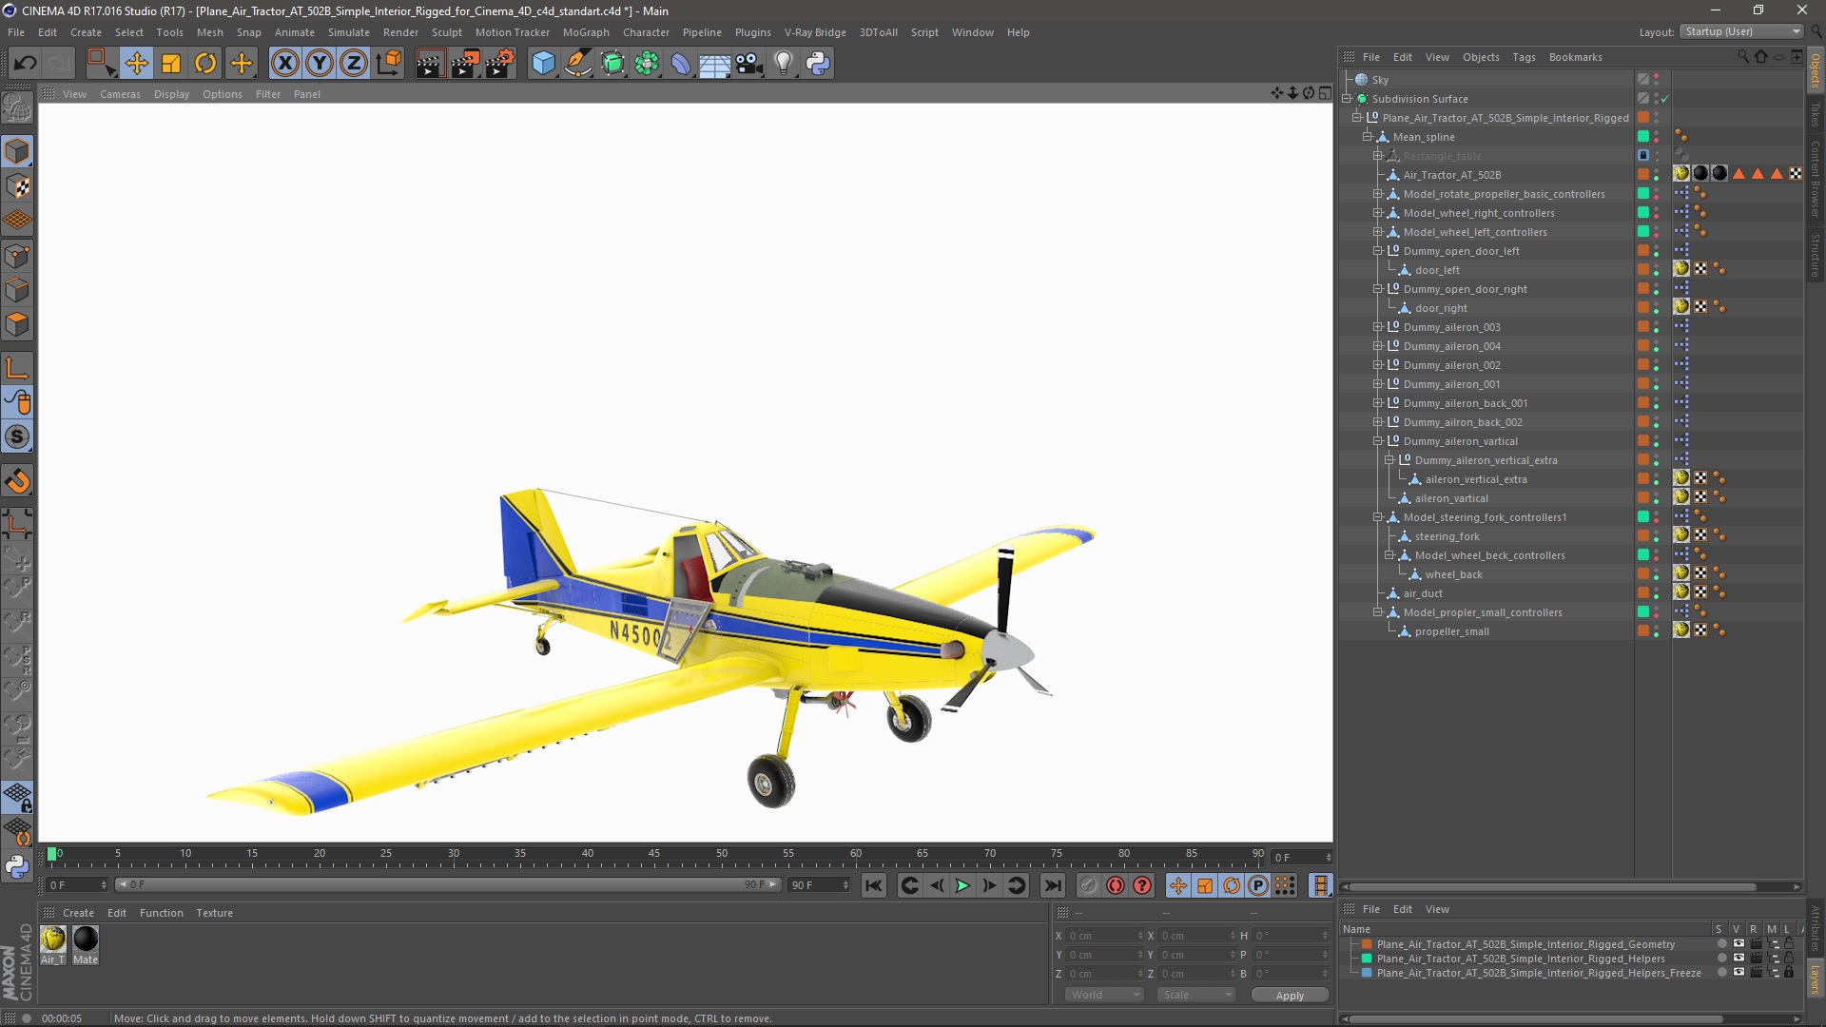Image resolution: width=1826 pixels, height=1027 pixels.
Task: Collapse Dummy_aileron_vartical node
Action: point(1377,441)
